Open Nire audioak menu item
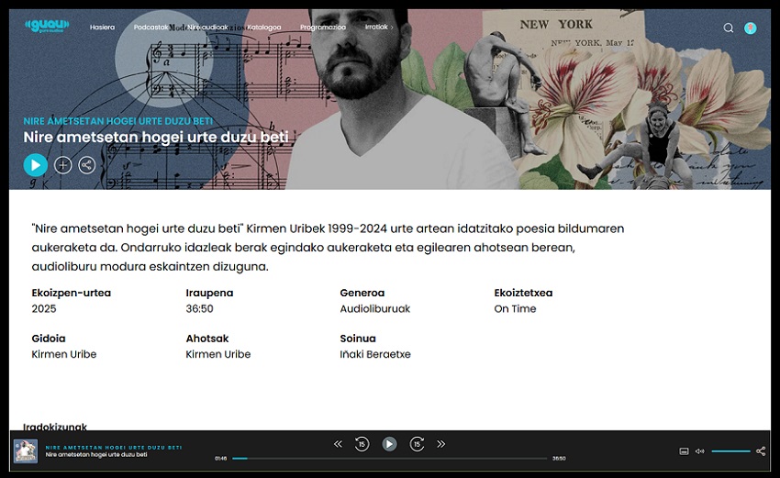Viewport: 780px width, 478px height. (207, 28)
